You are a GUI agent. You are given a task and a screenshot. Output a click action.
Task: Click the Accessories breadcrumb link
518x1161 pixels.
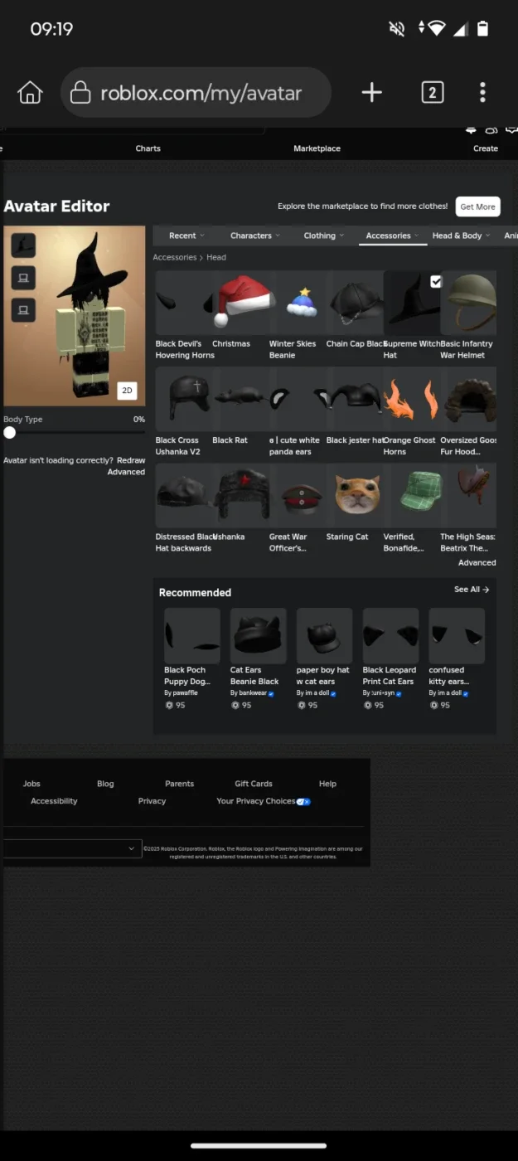(x=175, y=257)
